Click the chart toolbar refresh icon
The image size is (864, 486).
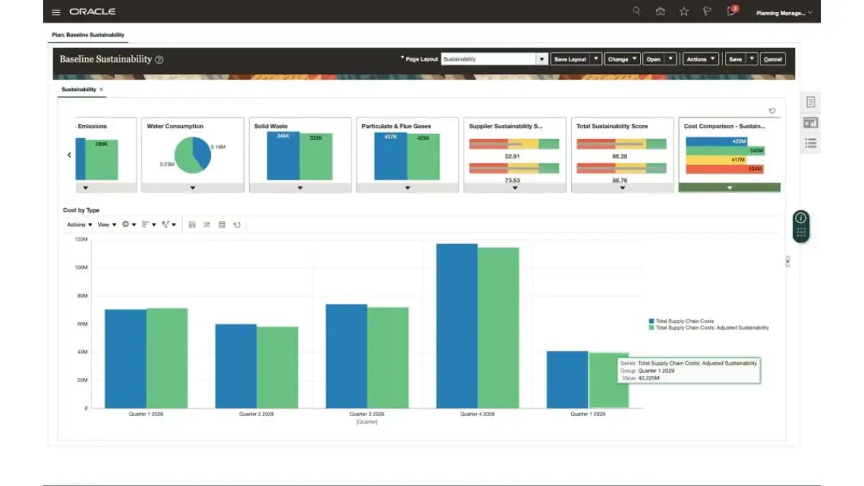[x=237, y=225]
